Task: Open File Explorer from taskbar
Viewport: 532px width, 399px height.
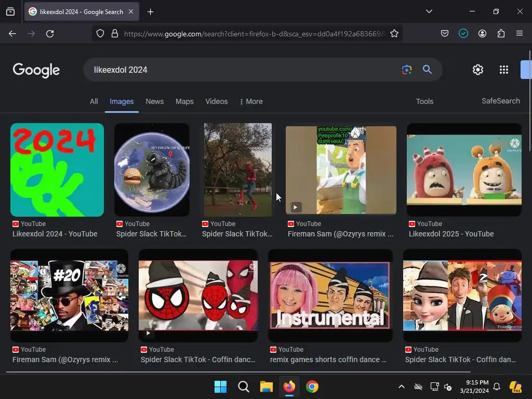Action: click(267, 387)
